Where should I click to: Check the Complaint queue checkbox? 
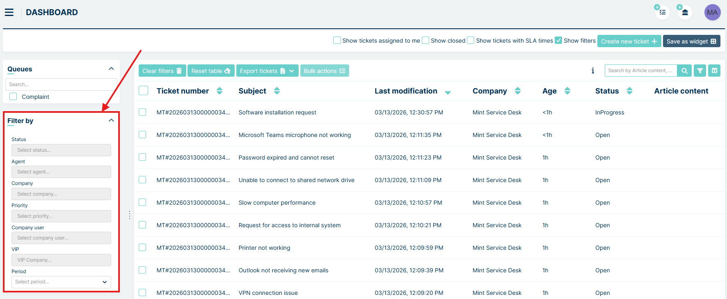pyautogui.click(x=14, y=96)
